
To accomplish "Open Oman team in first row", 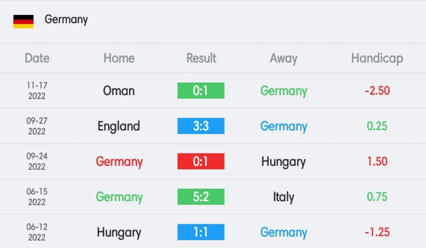I will pyautogui.click(x=119, y=91).
